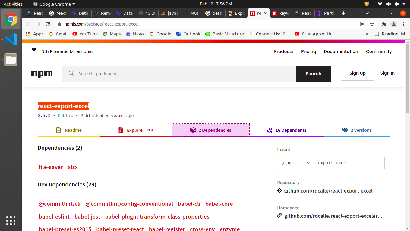The image size is (410, 231).
Task: Open the Gmail bookmark
Action: [x=58, y=34]
